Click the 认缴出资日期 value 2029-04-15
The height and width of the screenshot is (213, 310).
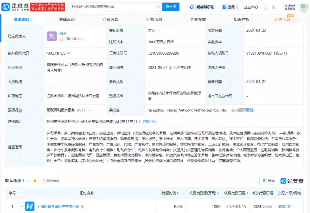pos(236,206)
